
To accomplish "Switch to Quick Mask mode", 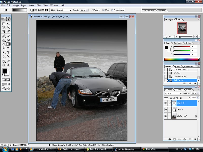I will coord(8,80).
